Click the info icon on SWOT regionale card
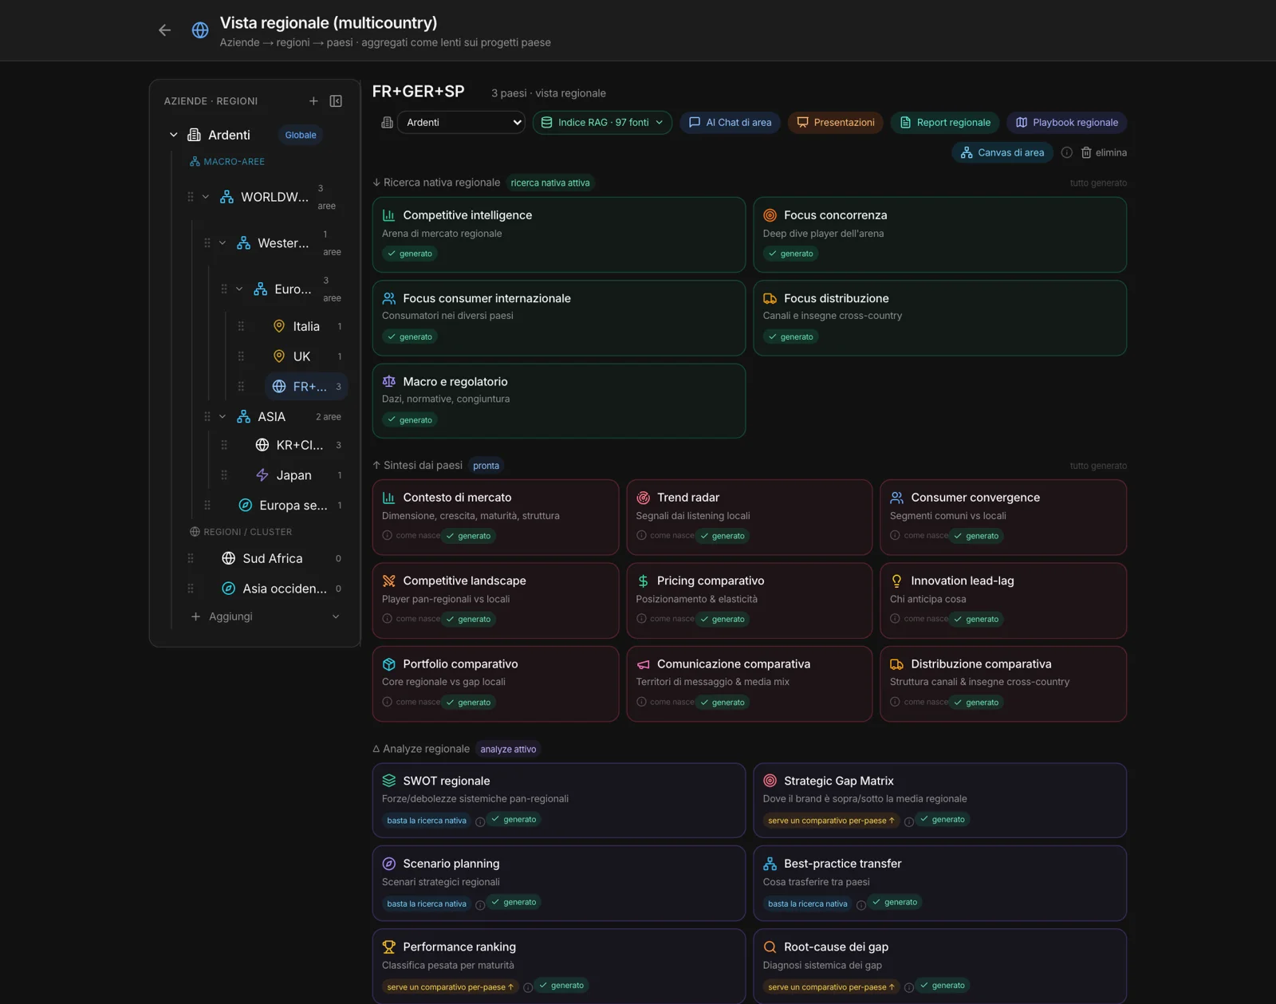Image resolution: width=1276 pixels, height=1004 pixels. [480, 821]
